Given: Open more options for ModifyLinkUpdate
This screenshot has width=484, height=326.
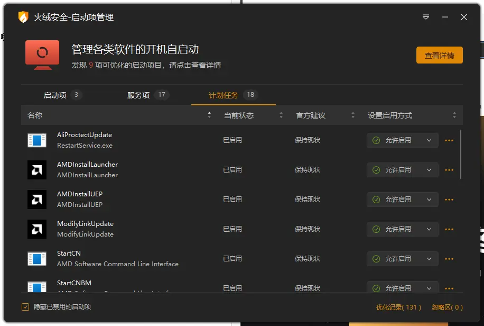Looking at the screenshot, I should (449, 230).
